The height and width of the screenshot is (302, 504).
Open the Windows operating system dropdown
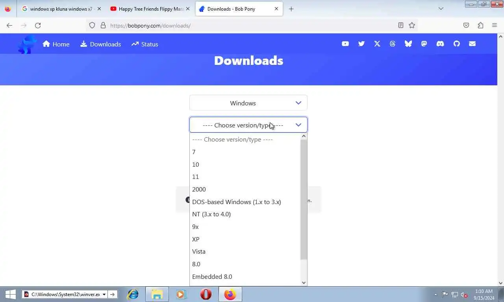(248, 103)
